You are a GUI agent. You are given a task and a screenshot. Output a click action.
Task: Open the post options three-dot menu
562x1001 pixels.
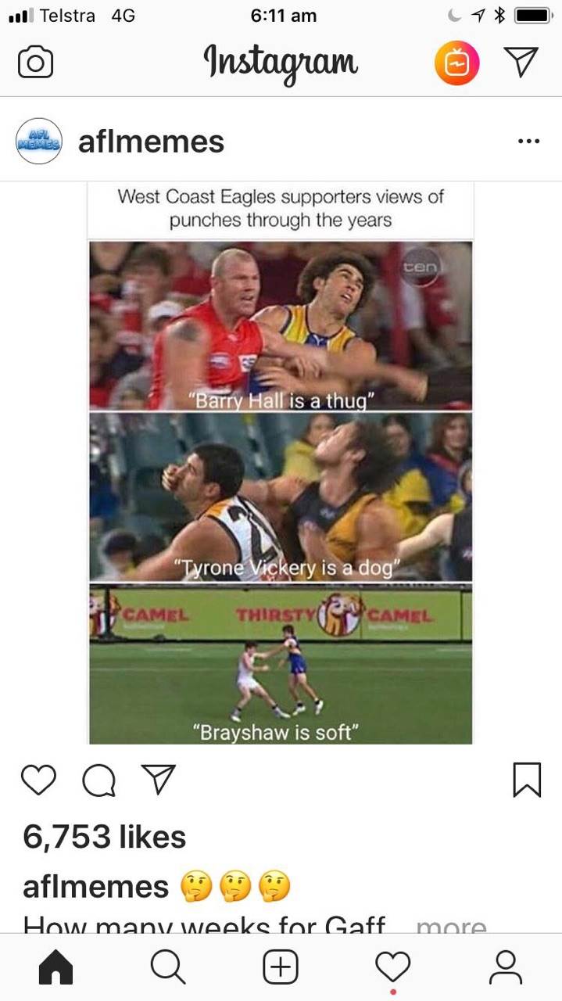(529, 142)
